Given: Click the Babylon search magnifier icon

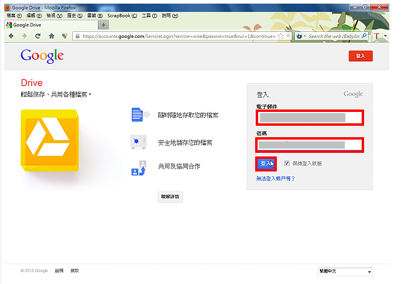Looking at the screenshot, I should click(x=364, y=36).
